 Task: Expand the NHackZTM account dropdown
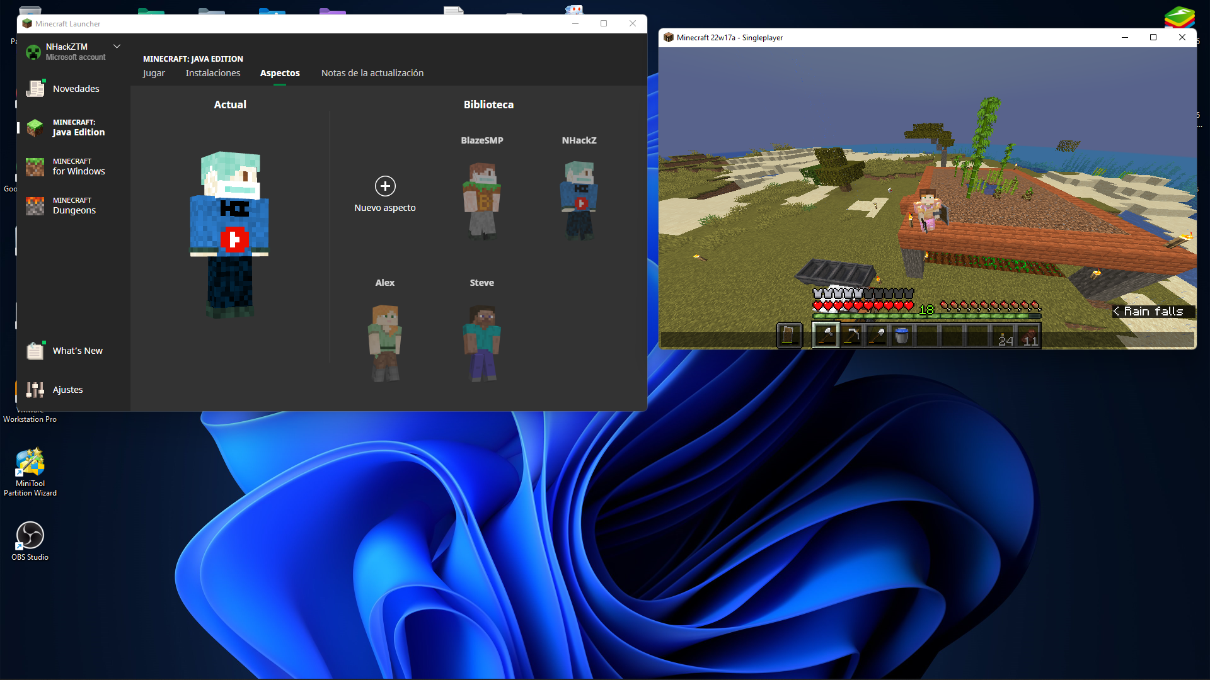pyautogui.click(x=117, y=47)
